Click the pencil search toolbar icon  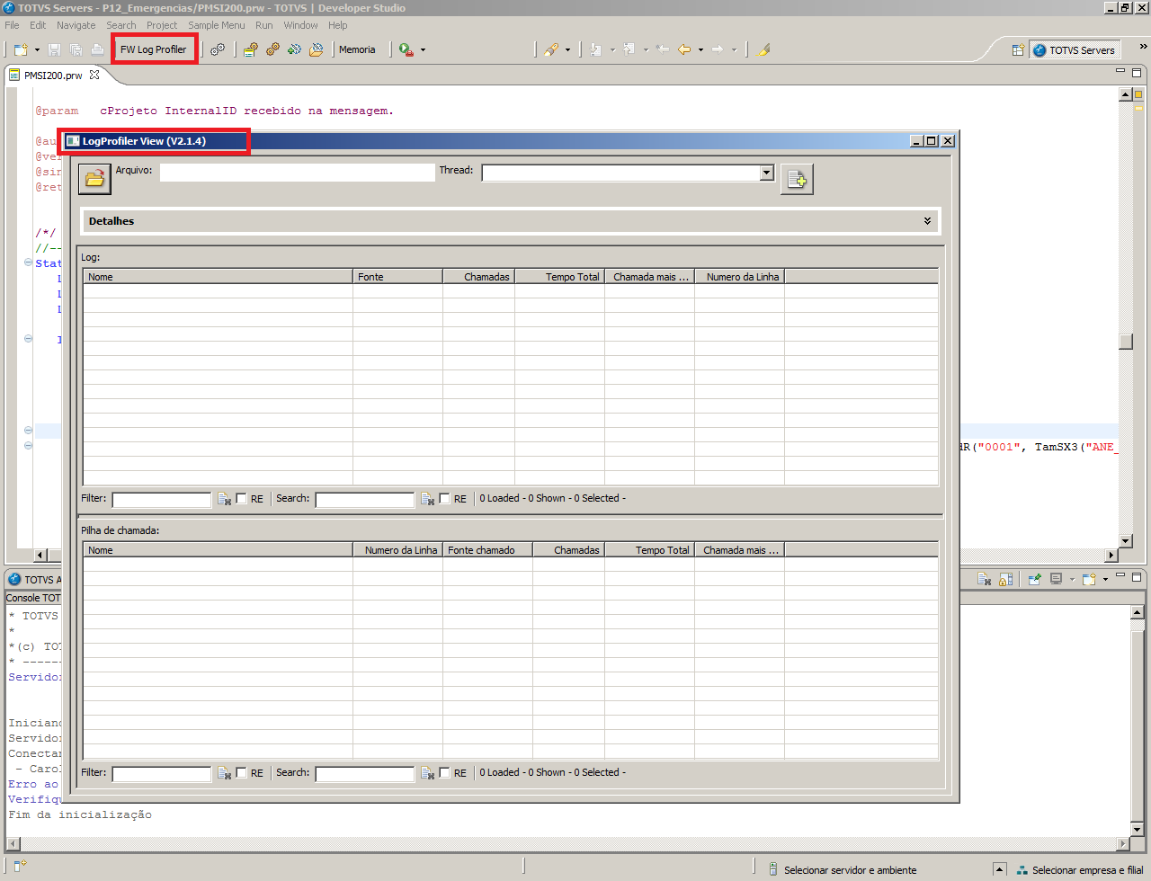550,49
